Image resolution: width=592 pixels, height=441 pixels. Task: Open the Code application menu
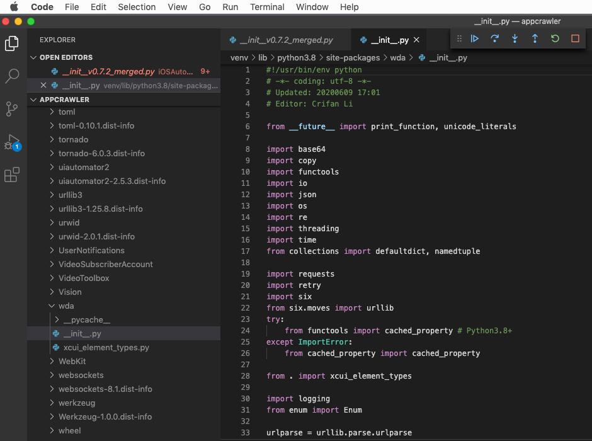pos(42,7)
